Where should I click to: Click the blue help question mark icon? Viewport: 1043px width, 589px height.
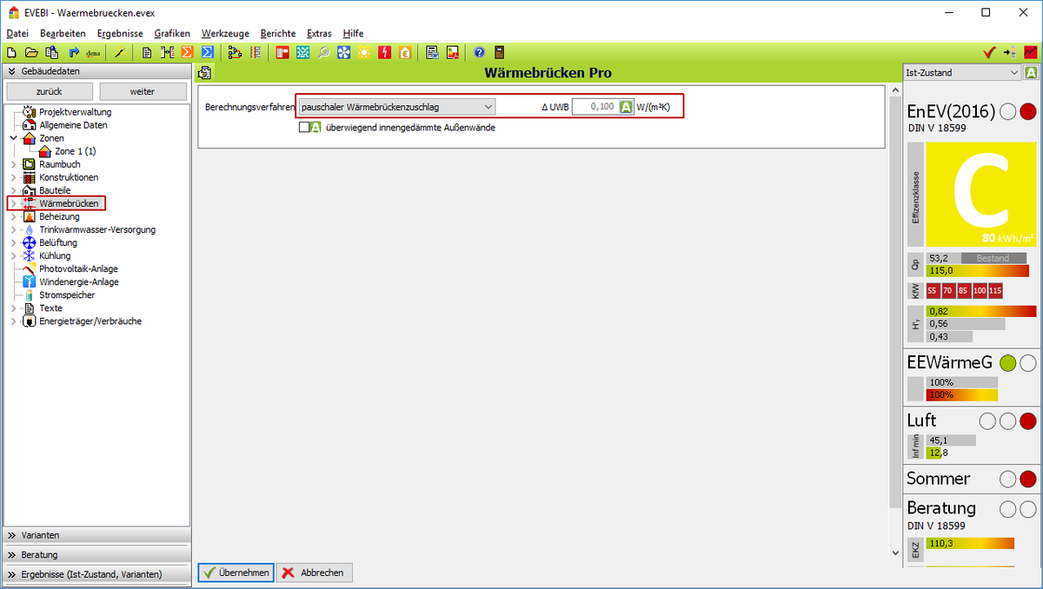479,52
